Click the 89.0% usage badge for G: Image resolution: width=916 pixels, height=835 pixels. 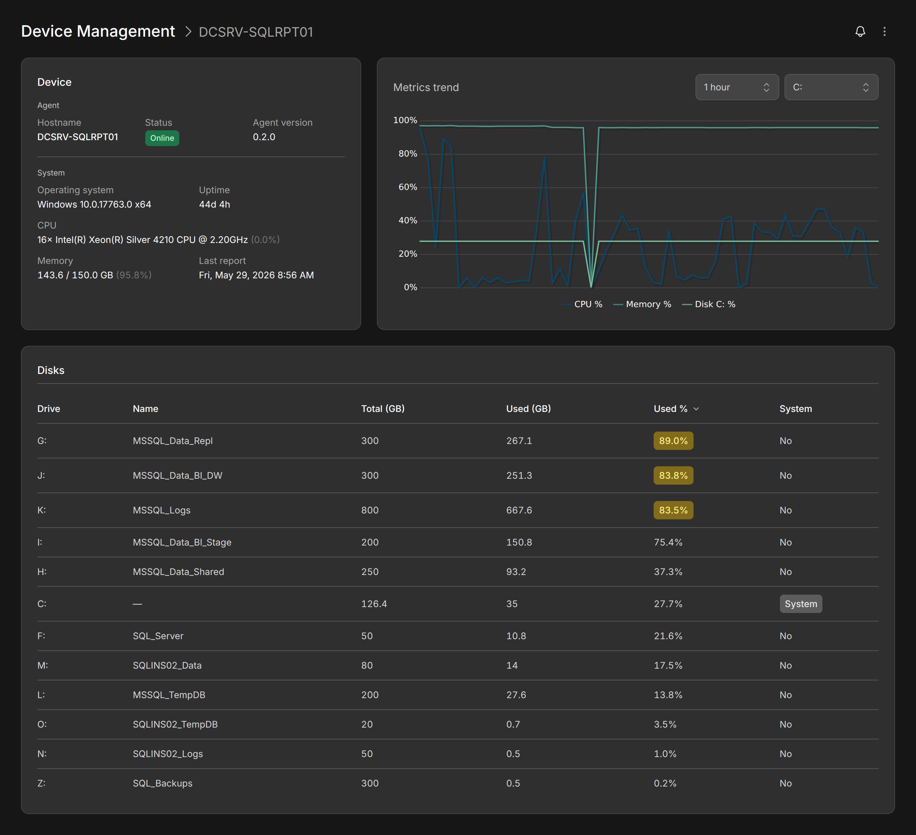click(673, 441)
